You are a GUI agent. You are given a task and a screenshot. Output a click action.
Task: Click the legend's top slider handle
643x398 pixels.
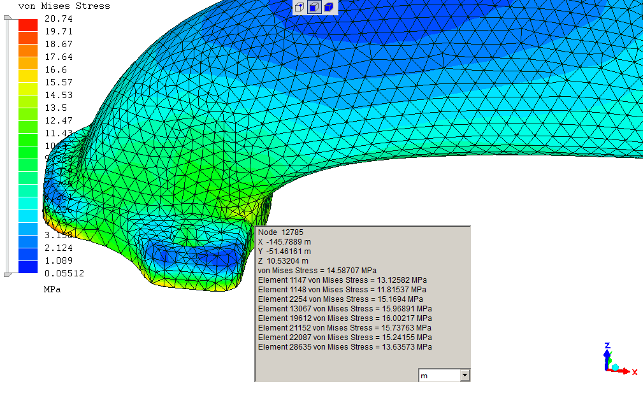pyautogui.click(x=8, y=18)
